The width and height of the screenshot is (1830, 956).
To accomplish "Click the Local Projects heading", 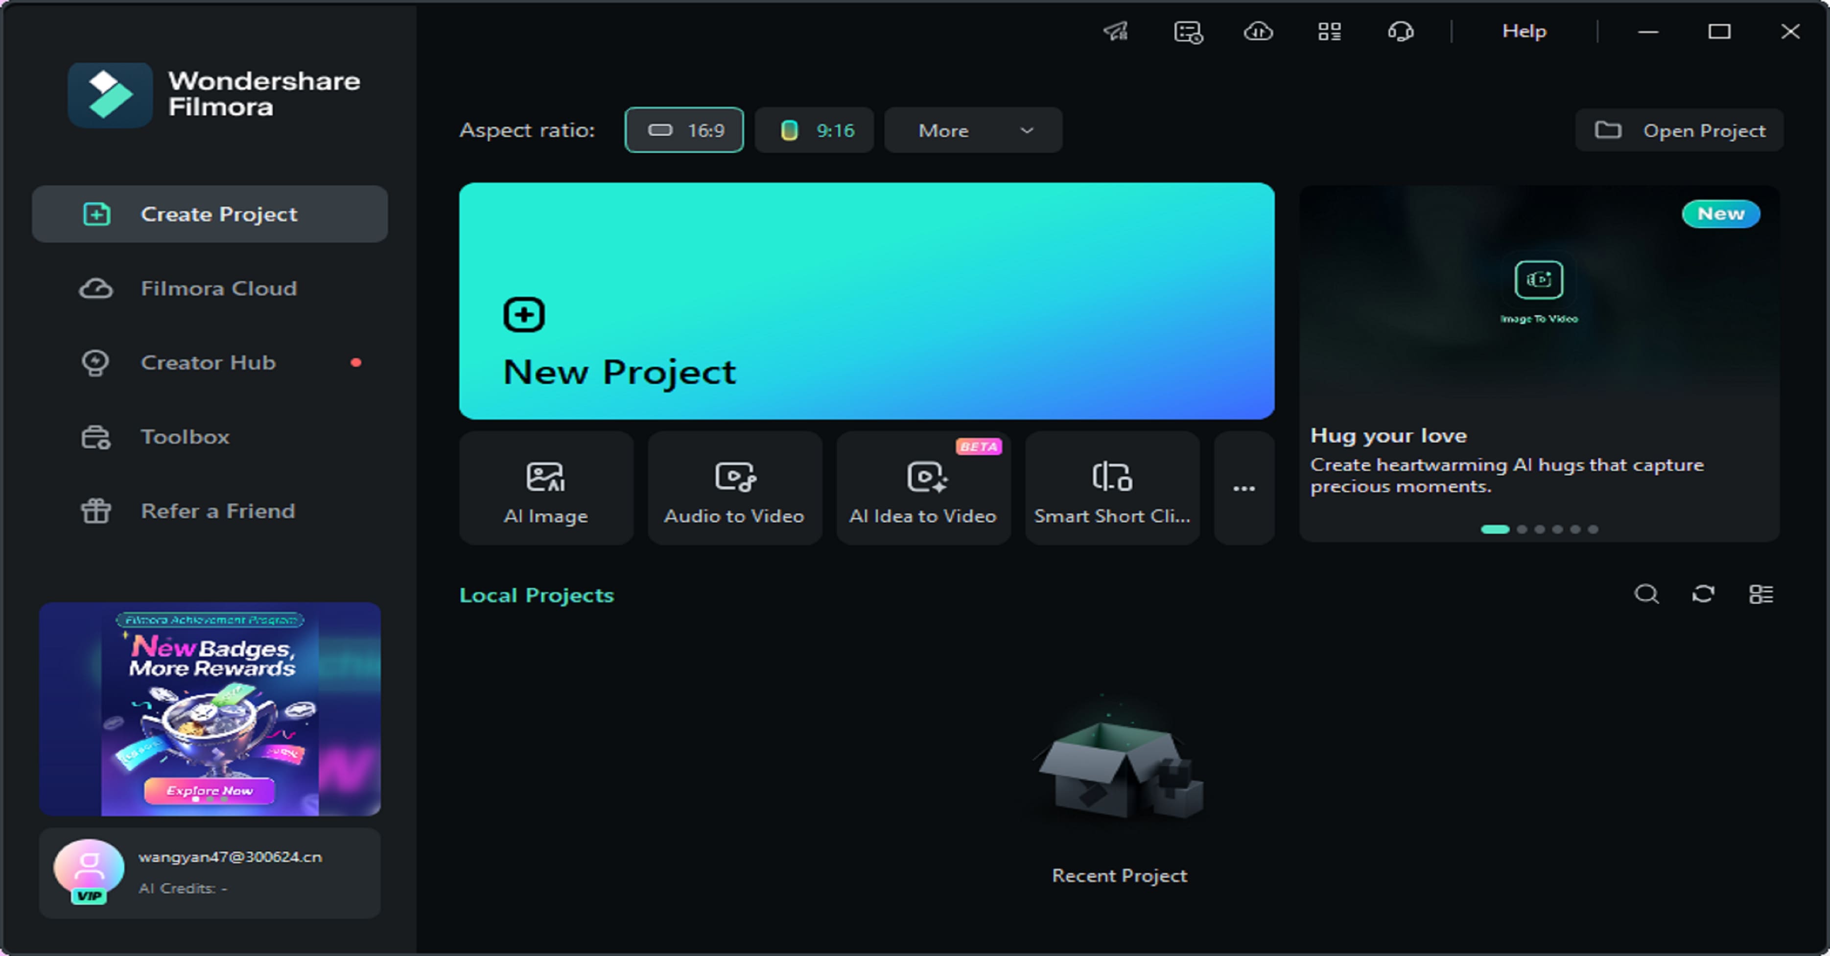I will 537,595.
